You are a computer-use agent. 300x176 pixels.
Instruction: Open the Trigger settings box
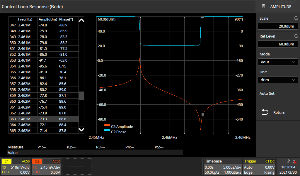259,167
